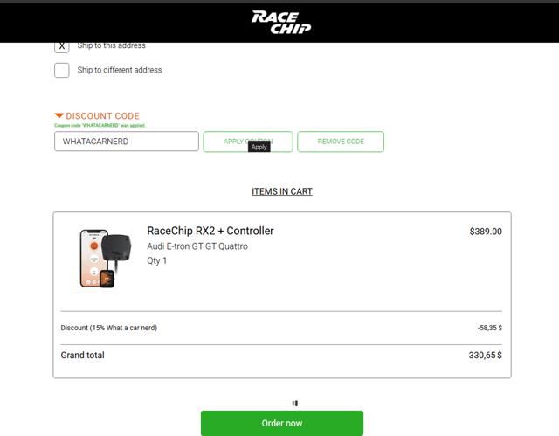Open the Items in Cart link

(x=282, y=191)
